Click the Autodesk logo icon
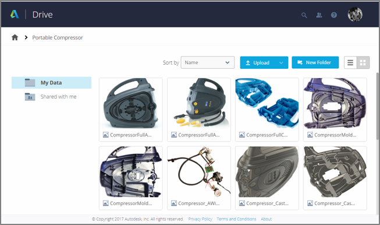The height and width of the screenshot is (225, 380). [15, 15]
